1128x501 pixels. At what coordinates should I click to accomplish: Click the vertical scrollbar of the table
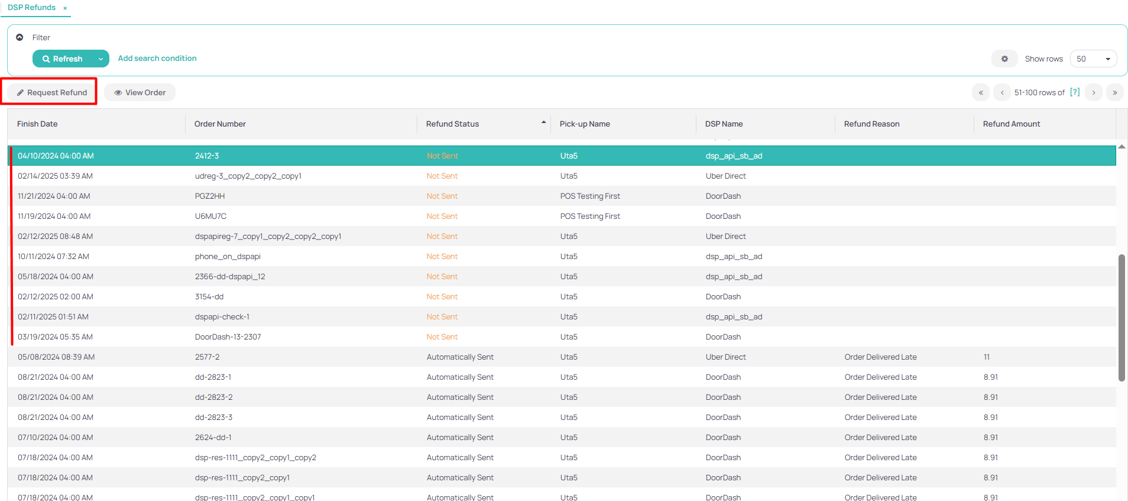1121,318
